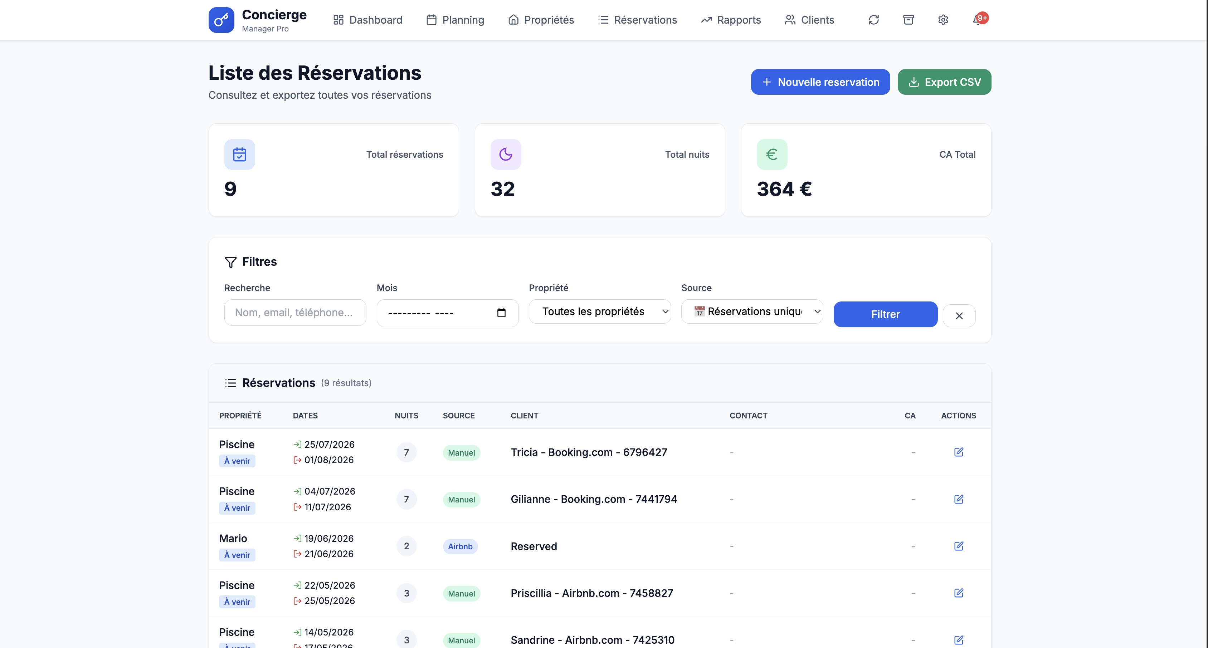The image size is (1208, 648).
Task: Click the filter funnel icon next to Filtres
Action: pos(230,262)
